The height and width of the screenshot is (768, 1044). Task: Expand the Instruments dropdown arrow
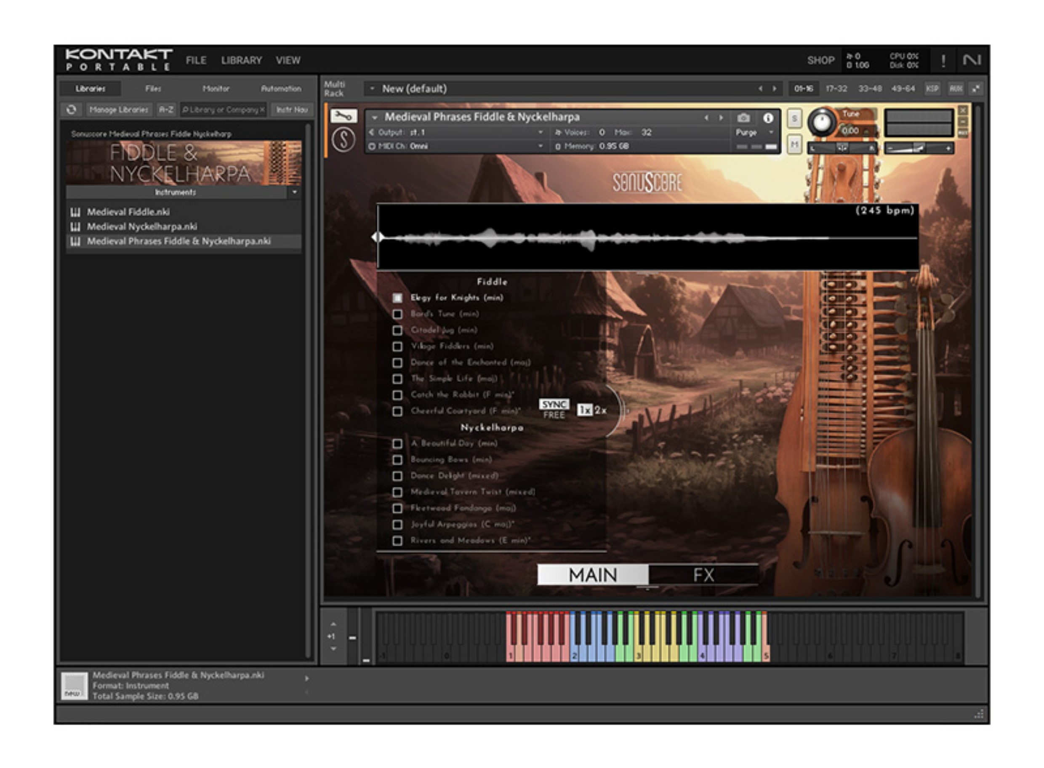point(295,192)
